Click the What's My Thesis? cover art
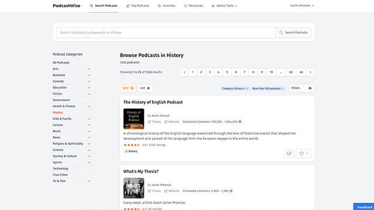This screenshot has width=374, height=210. click(x=134, y=188)
